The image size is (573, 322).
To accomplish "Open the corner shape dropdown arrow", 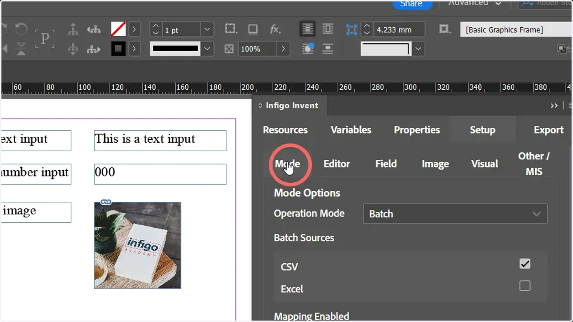I will (x=419, y=49).
